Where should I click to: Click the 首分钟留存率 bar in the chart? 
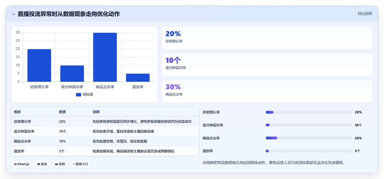[x=72, y=74]
